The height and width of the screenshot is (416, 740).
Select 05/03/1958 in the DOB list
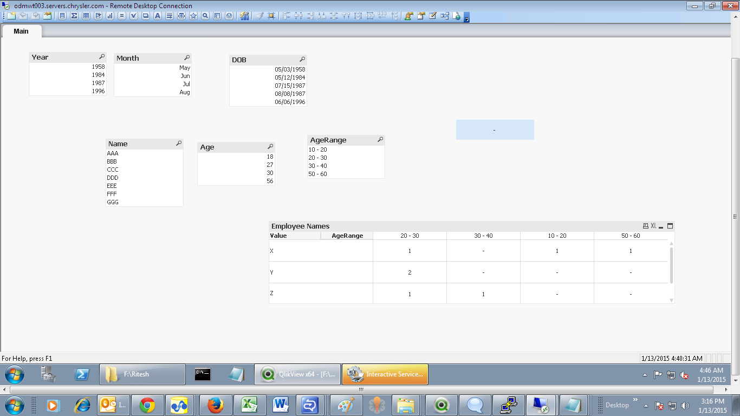268,70
